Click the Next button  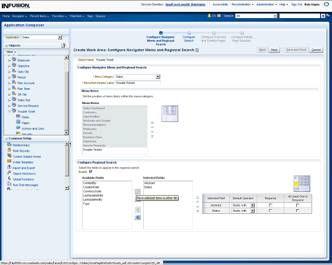click(274, 50)
